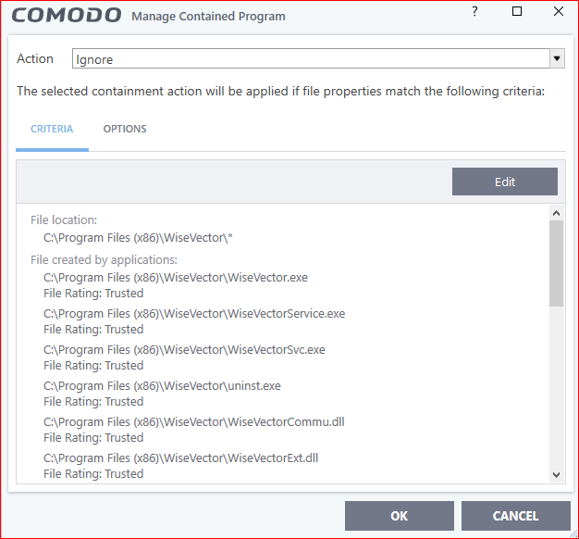Click the help question mark icon

(x=475, y=12)
